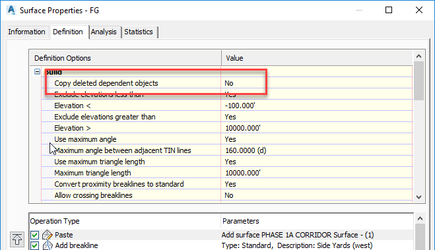
Task: Select the Elevation > option row
Action: click(x=227, y=128)
